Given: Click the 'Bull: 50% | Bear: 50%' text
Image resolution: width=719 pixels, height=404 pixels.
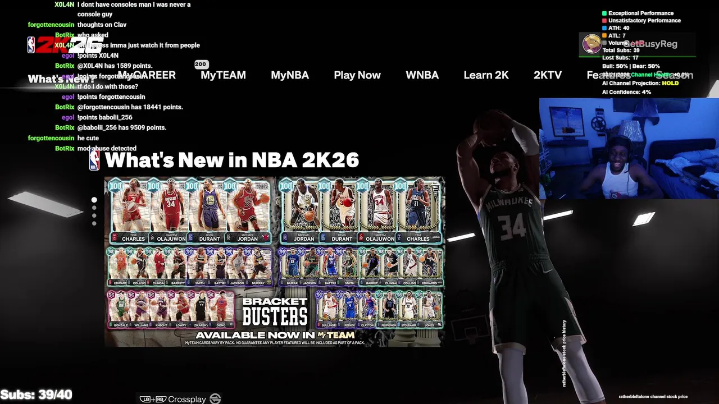Looking at the screenshot, I should 631,66.
